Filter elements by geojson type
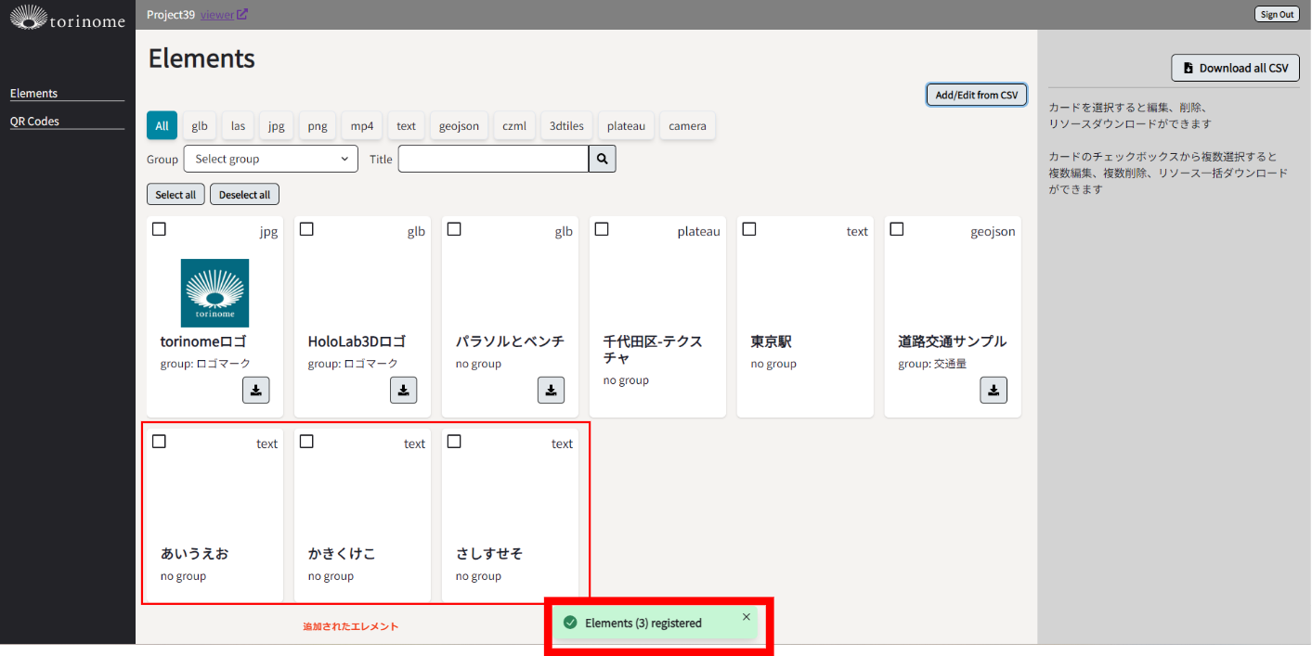Viewport: 1312px width, 656px height. pos(459,126)
